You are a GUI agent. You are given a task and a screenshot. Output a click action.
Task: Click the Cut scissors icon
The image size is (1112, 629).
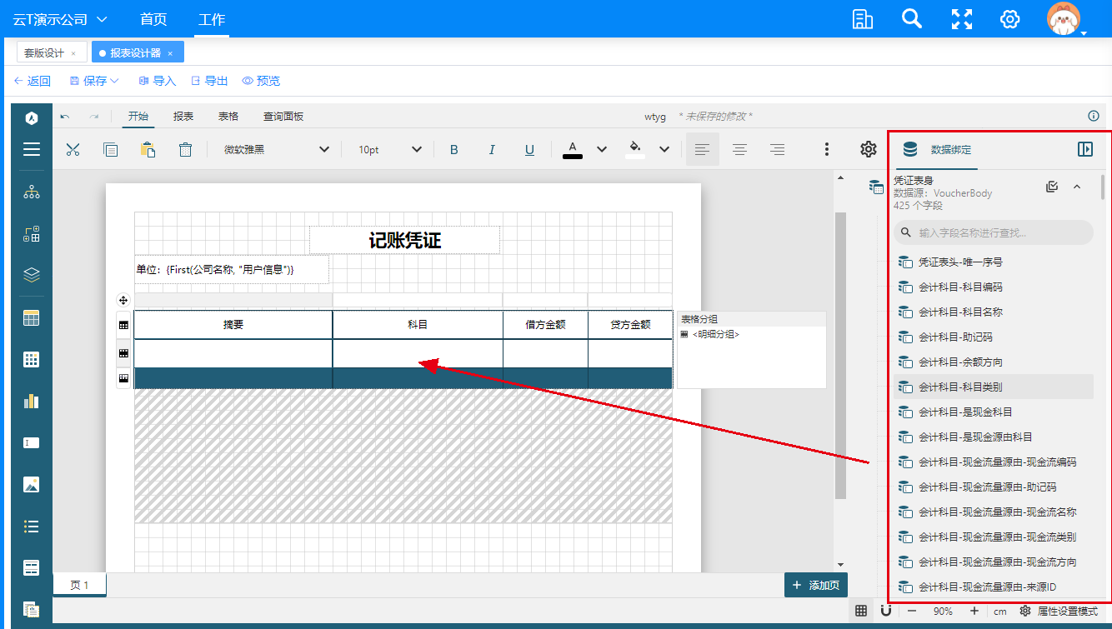[x=73, y=150]
